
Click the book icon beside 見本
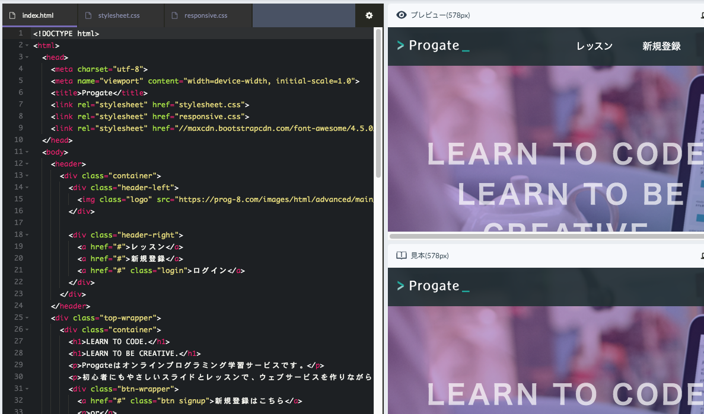[x=402, y=256]
